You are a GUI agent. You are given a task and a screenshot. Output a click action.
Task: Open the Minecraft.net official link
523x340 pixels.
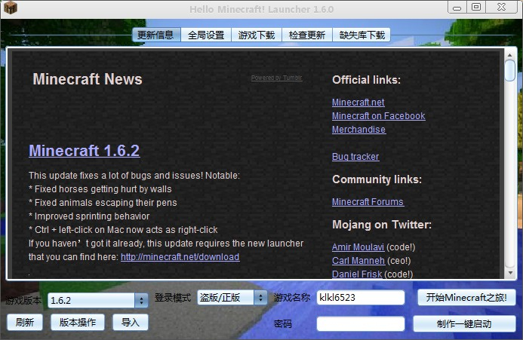pyautogui.click(x=358, y=103)
